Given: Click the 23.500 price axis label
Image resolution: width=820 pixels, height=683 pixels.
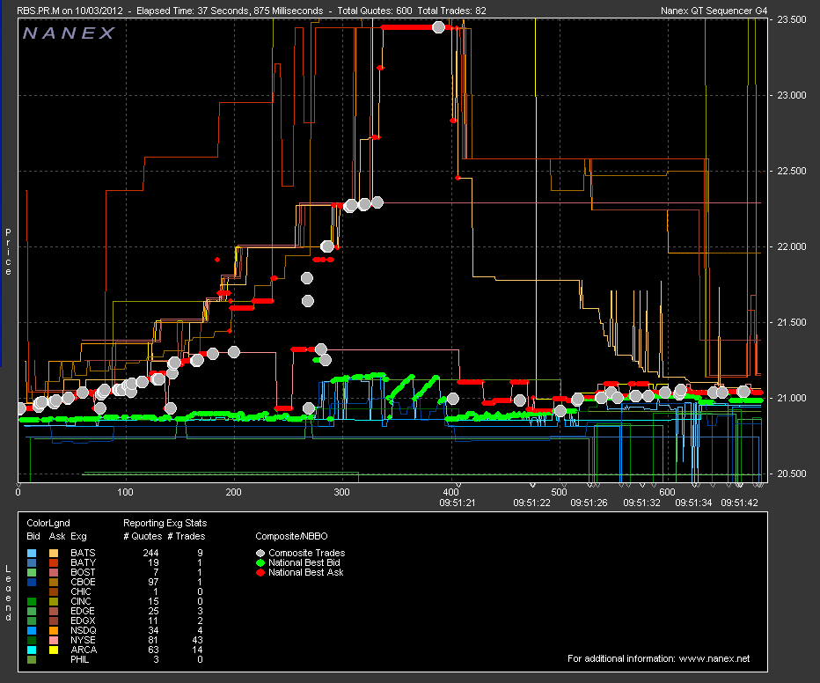Looking at the screenshot, I should click(794, 19).
